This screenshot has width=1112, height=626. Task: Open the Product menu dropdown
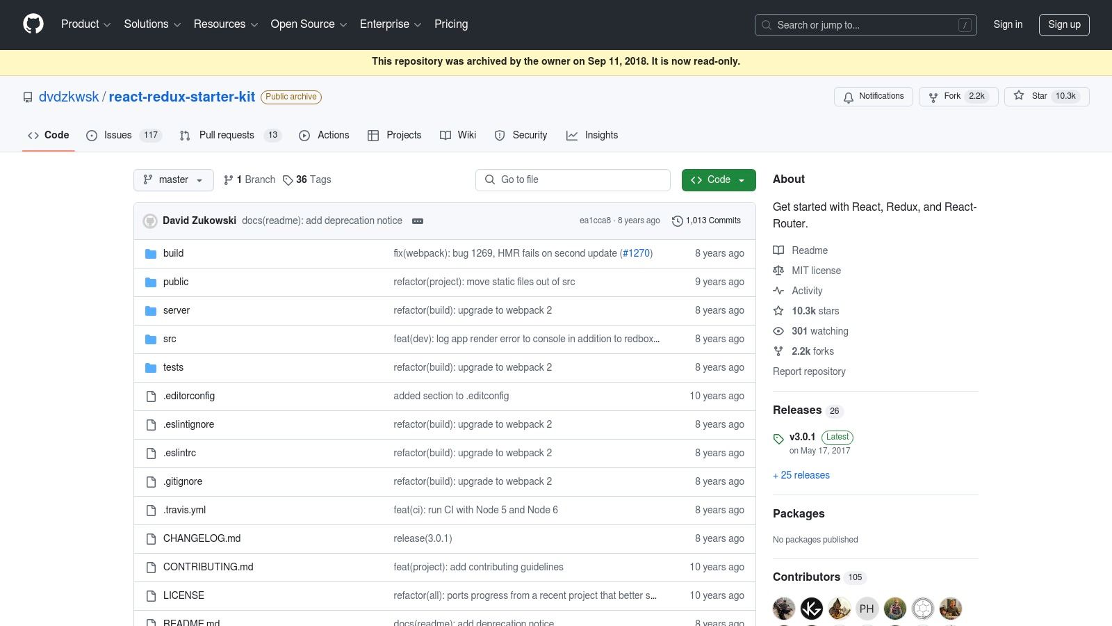tap(85, 24)
